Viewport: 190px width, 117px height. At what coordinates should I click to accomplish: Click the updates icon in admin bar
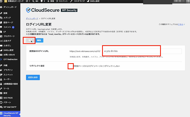[27, 1]
